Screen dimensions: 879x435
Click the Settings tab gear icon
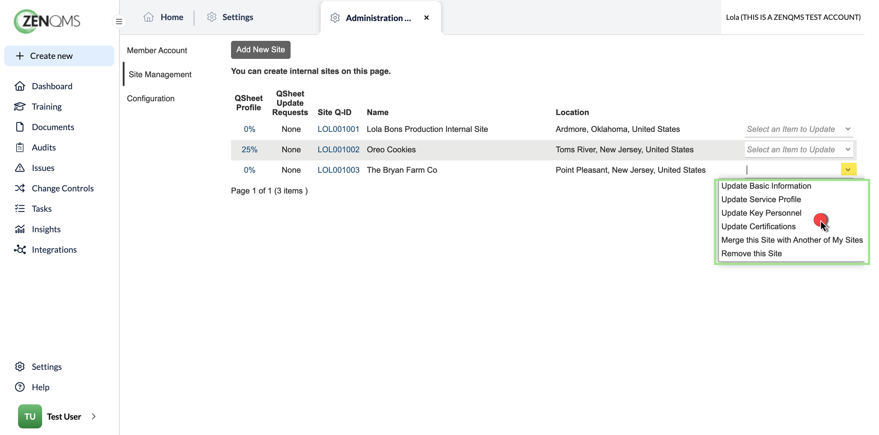click(211, 17)
